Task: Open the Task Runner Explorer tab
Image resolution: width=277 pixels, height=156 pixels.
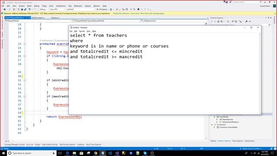Action: click(x=67, y=144)
